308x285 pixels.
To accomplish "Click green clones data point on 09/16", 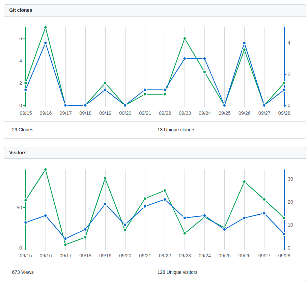I will [x=46, y=28].
